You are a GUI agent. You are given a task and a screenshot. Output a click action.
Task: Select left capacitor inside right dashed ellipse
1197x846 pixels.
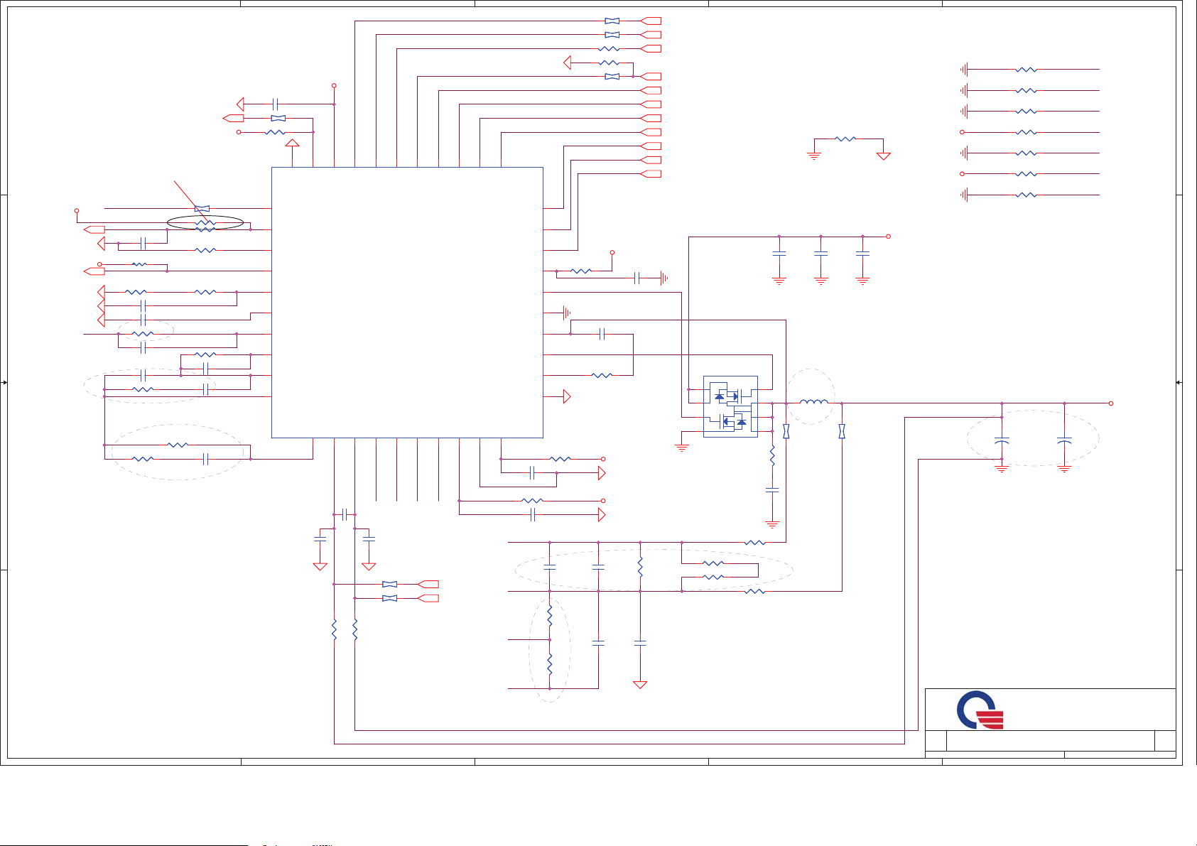(1002, 441)
